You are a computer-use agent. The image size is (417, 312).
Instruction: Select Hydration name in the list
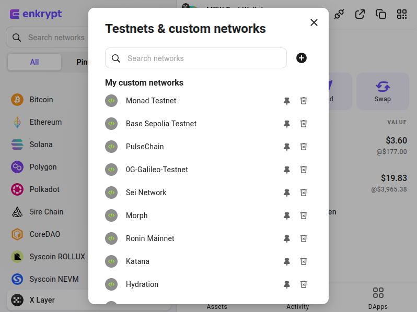point(142,285)
